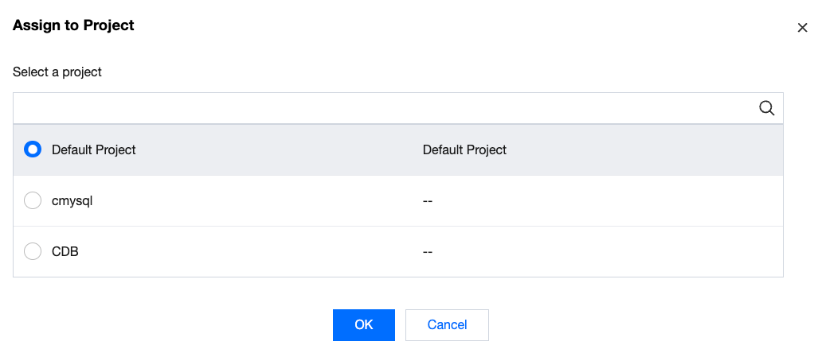
Task: Click the CDB row's description dashes
Action: [x=428, y=252]
